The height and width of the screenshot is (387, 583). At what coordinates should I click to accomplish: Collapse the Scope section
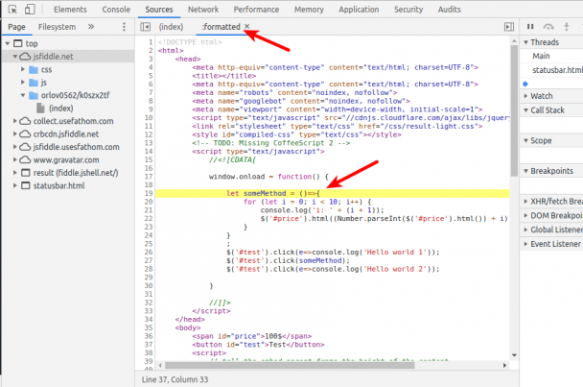[x=525, y=141]
